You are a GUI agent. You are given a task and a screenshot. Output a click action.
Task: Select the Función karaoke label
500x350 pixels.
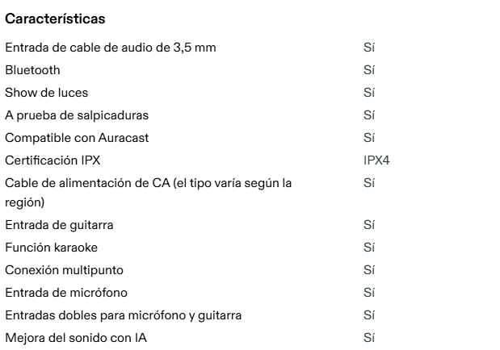pos(51,248)
